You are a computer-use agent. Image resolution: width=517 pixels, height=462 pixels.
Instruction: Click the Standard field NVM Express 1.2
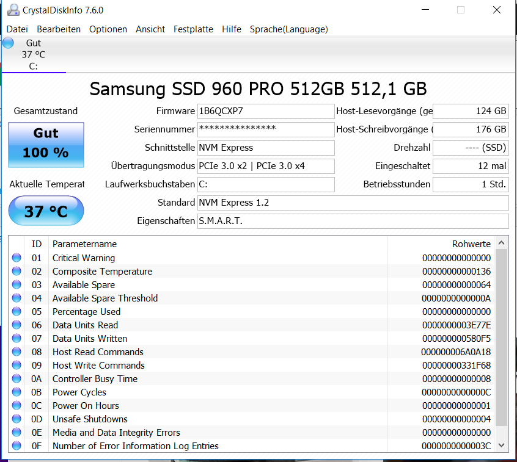353,203
